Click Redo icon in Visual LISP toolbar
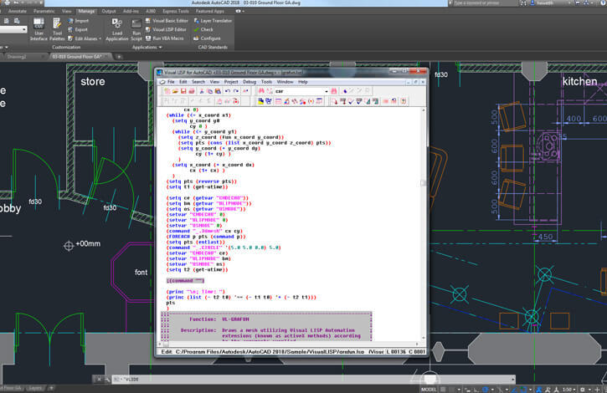 [236, 91]
